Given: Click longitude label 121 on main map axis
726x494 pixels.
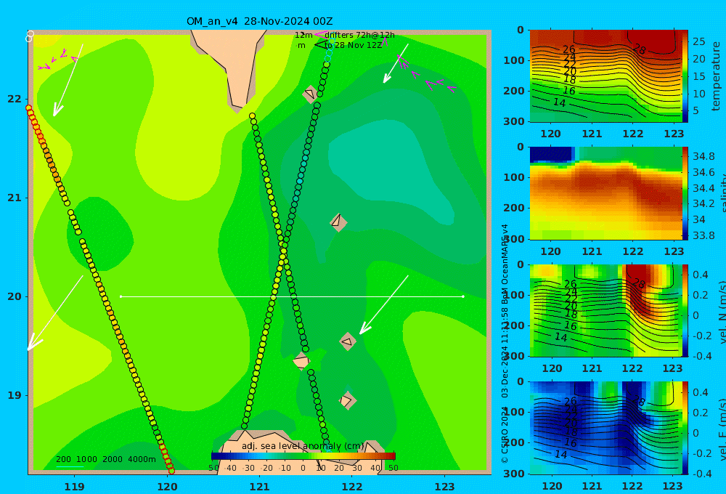Looking at the screenshot, I should [260, 487].
